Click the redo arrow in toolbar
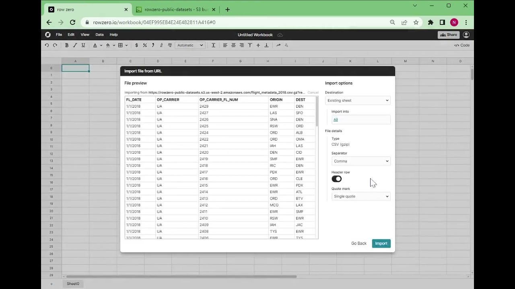 pyautogui.click(x=55, y=45)
